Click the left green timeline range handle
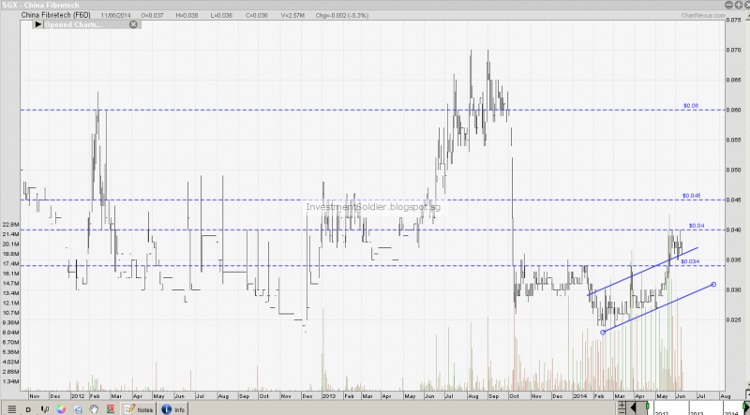 [x=647, y=407]
